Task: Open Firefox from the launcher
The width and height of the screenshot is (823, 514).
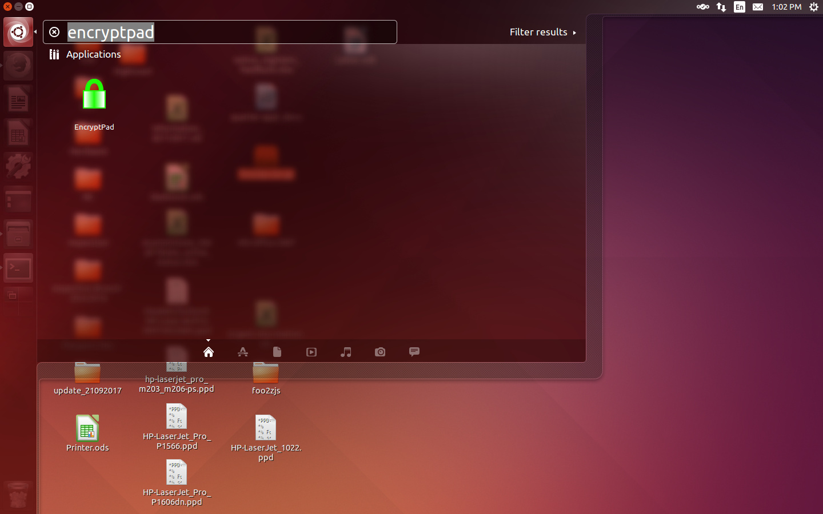Action: tap(18, 65)
